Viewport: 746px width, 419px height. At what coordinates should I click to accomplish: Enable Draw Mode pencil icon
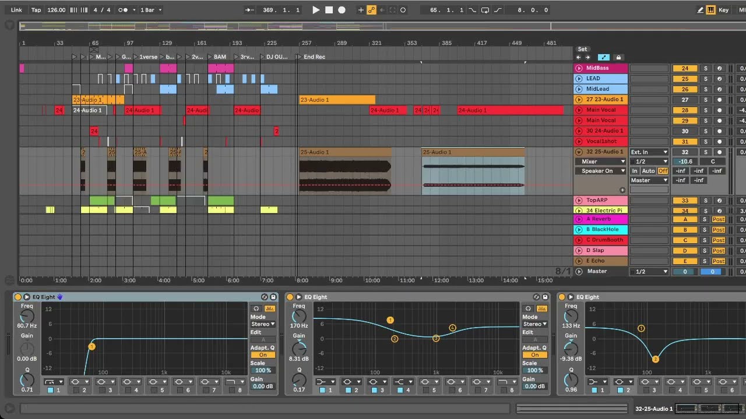coord(700,10)
